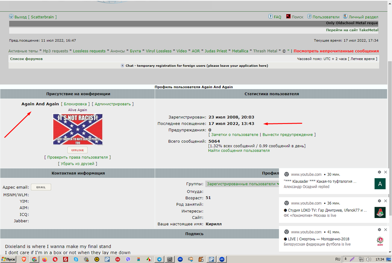Click the Администрировать link
Viewport: 392px width, 263px height.
113,104
